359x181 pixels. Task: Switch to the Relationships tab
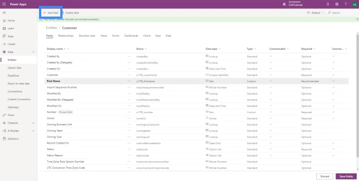66,36
